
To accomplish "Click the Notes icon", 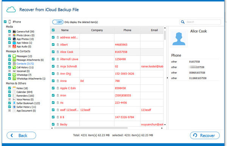I will coord(14,88).
